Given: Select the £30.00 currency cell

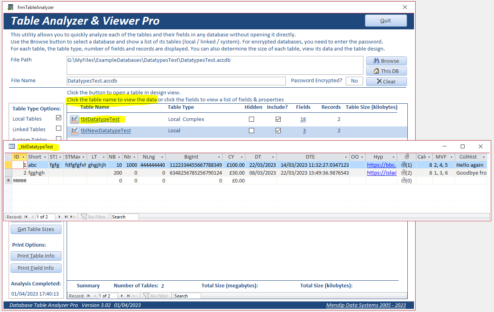Looking at the screenshot, I should coord(234,173).
